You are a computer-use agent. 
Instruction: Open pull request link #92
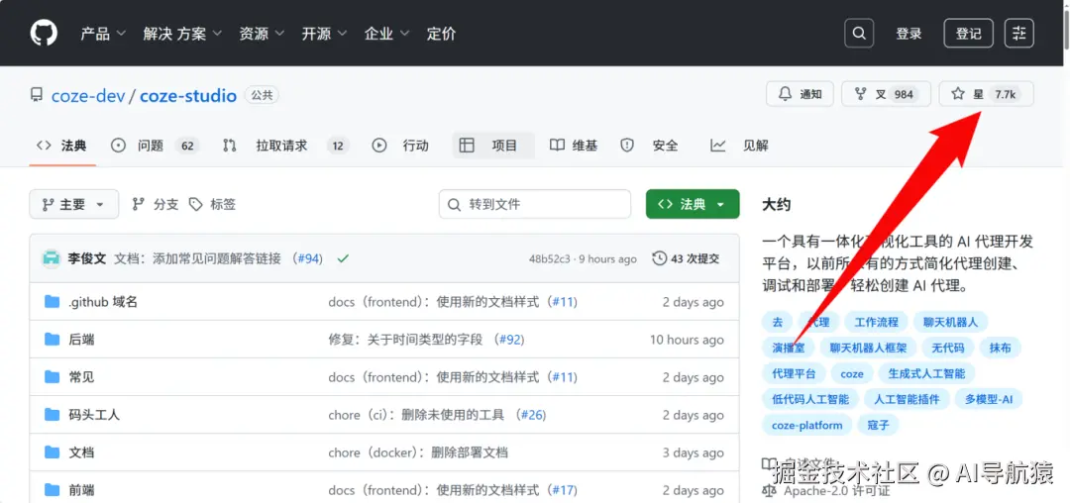[x=511, y=340]
